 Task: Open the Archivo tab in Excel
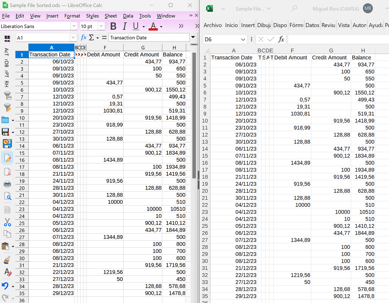(x=213, y=25)
